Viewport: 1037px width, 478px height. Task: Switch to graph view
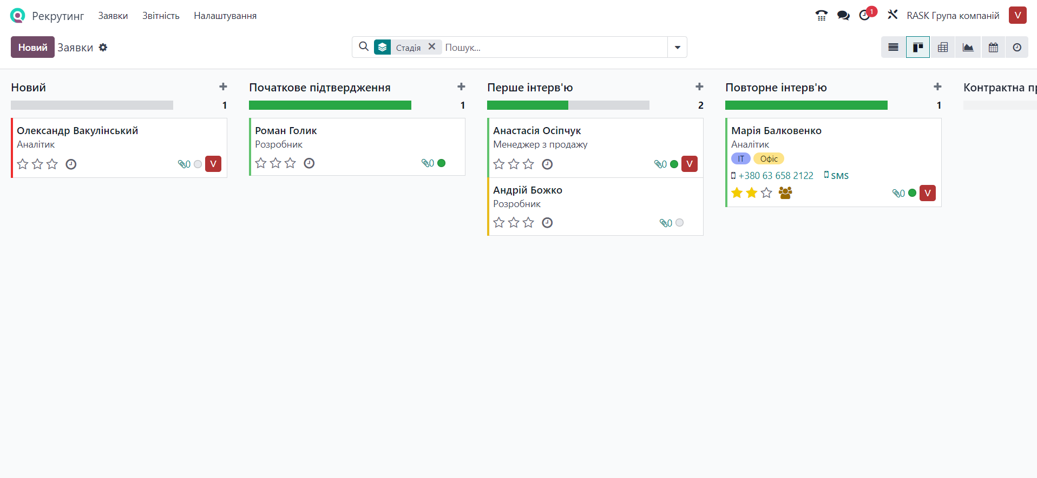(x=968, y=48)
